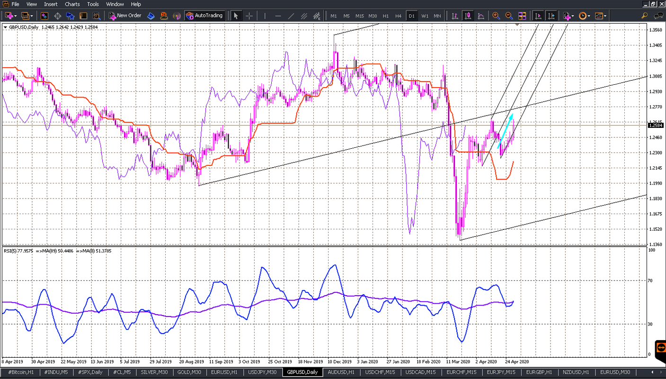This screenshot has height=379, width=666.
Task: Expand the Profiles dropdown arrow
Action: [32, 16]
